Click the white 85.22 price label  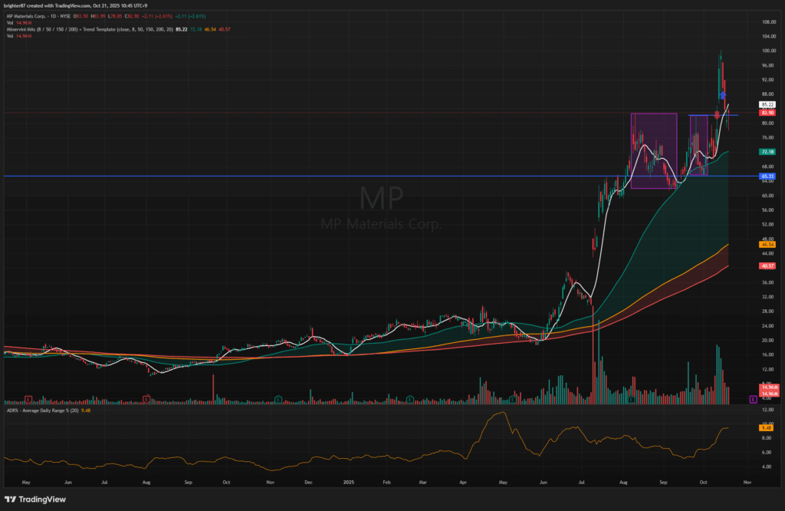(x=767, y=104)
